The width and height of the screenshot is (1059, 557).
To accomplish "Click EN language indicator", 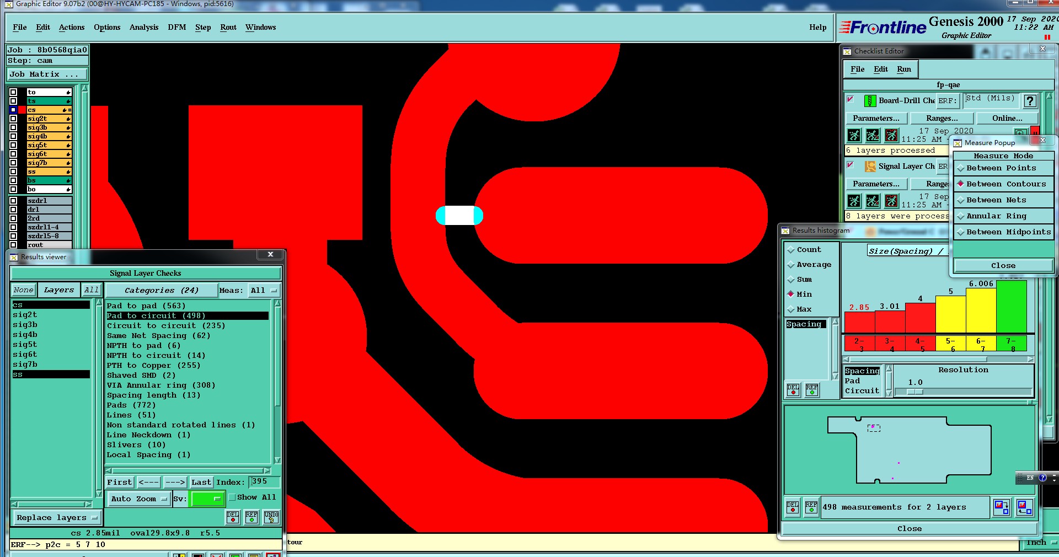I will click(x=1030, y=478).
